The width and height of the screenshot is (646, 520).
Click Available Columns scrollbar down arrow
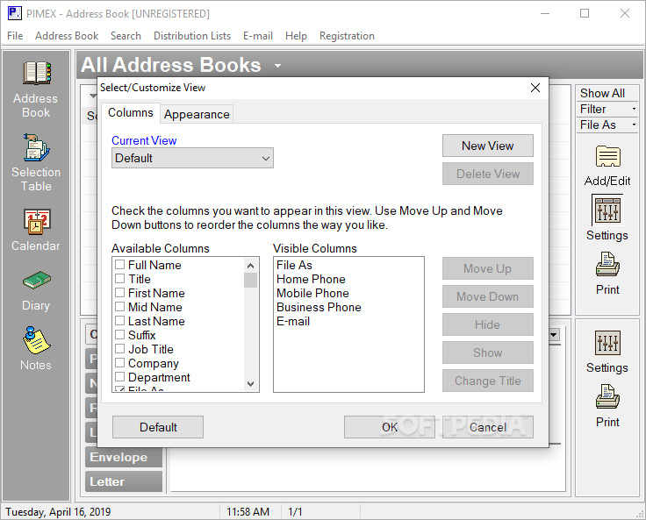250,384
